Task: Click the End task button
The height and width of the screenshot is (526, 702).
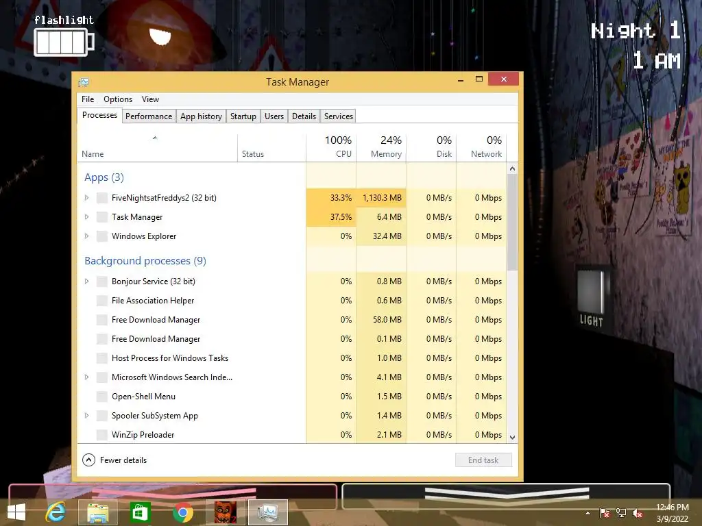Action: click(x=483, y=460)
